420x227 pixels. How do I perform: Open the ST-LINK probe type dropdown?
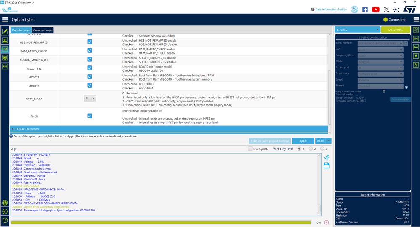pyautogui.click(x=357, y=30)
